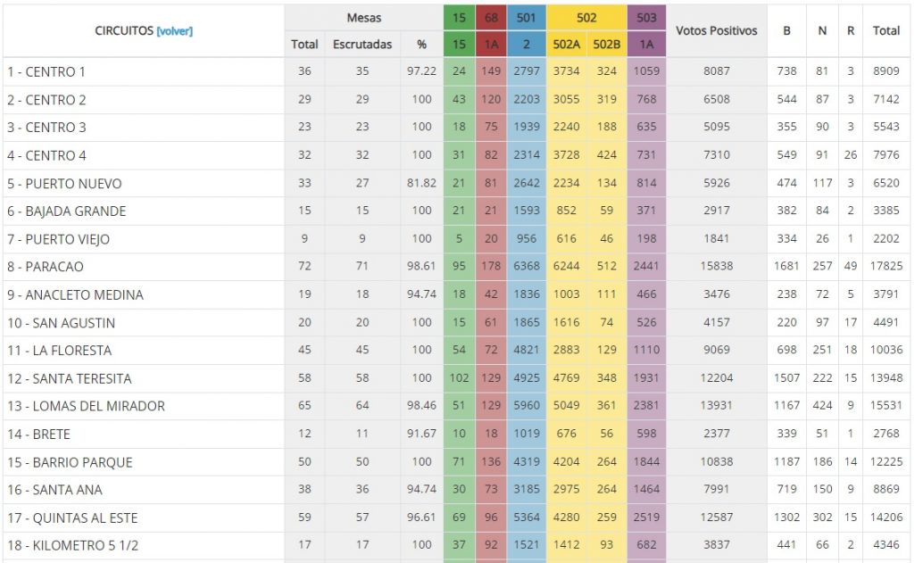This screenshot has width=914, height=563.
Task: Select the 5 - PUERTO NUEVO circuit row
Action: 64,184
